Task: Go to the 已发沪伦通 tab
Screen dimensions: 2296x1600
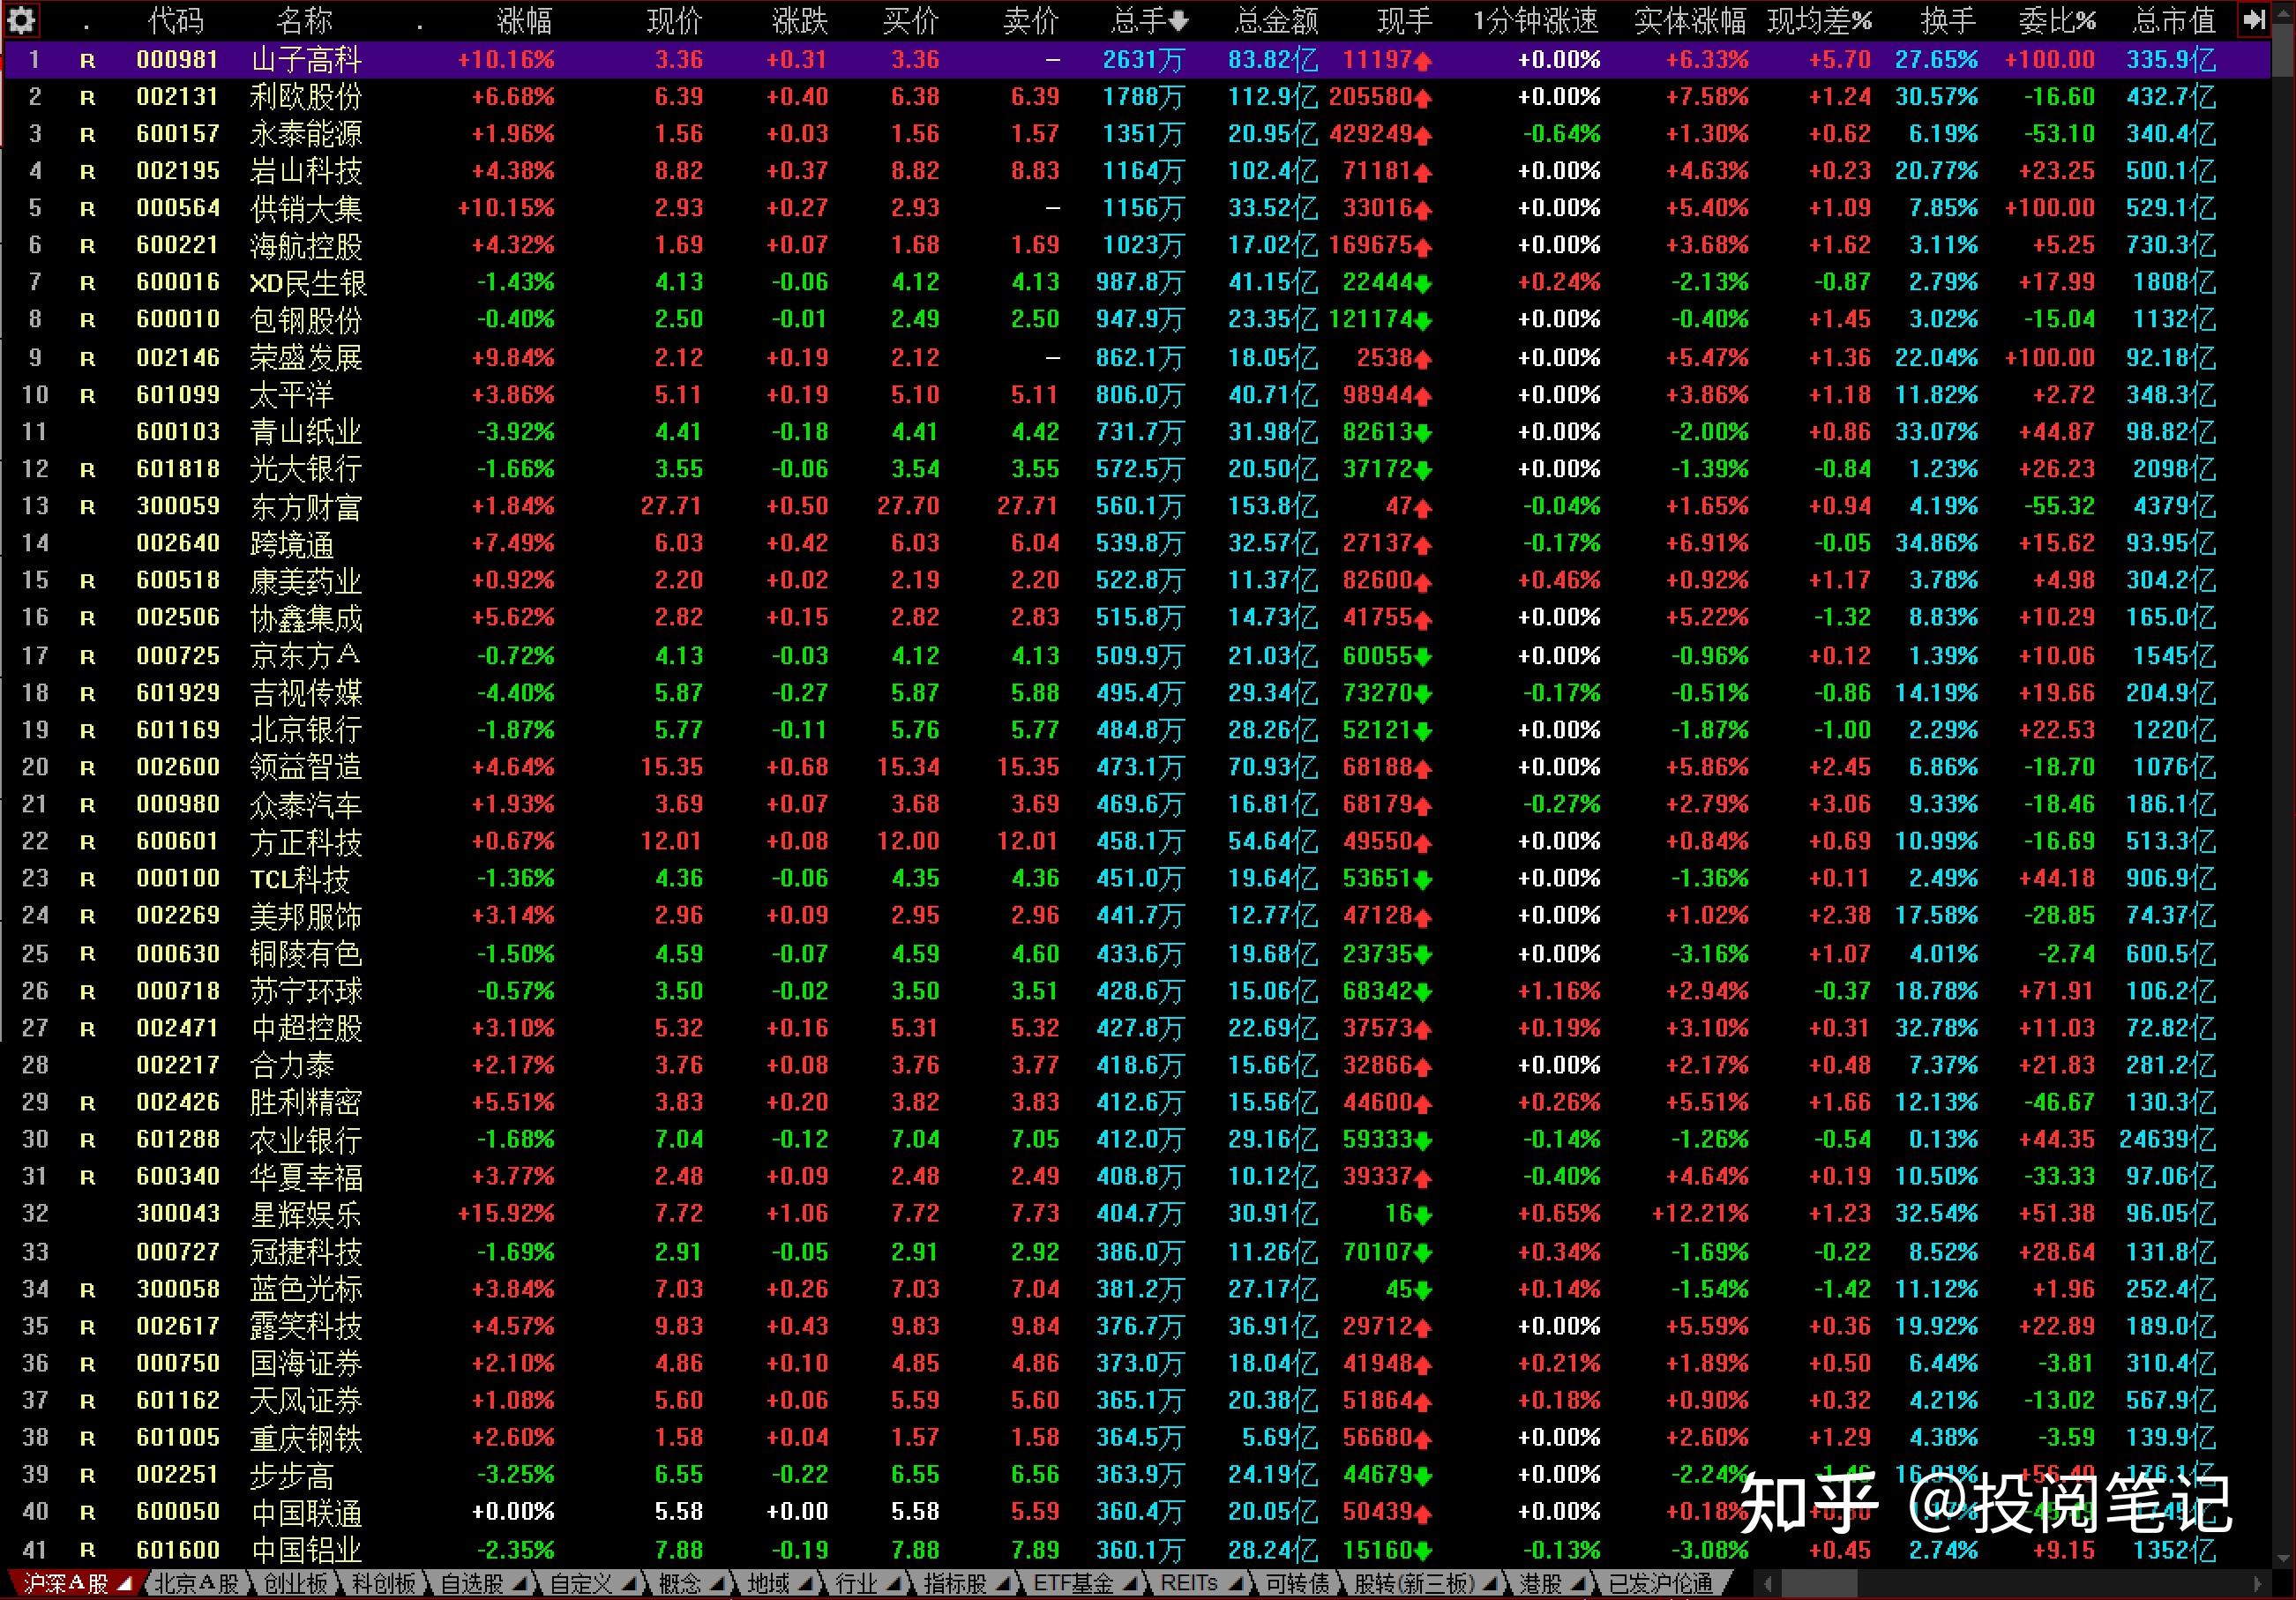Action: click(1660, 1584)
